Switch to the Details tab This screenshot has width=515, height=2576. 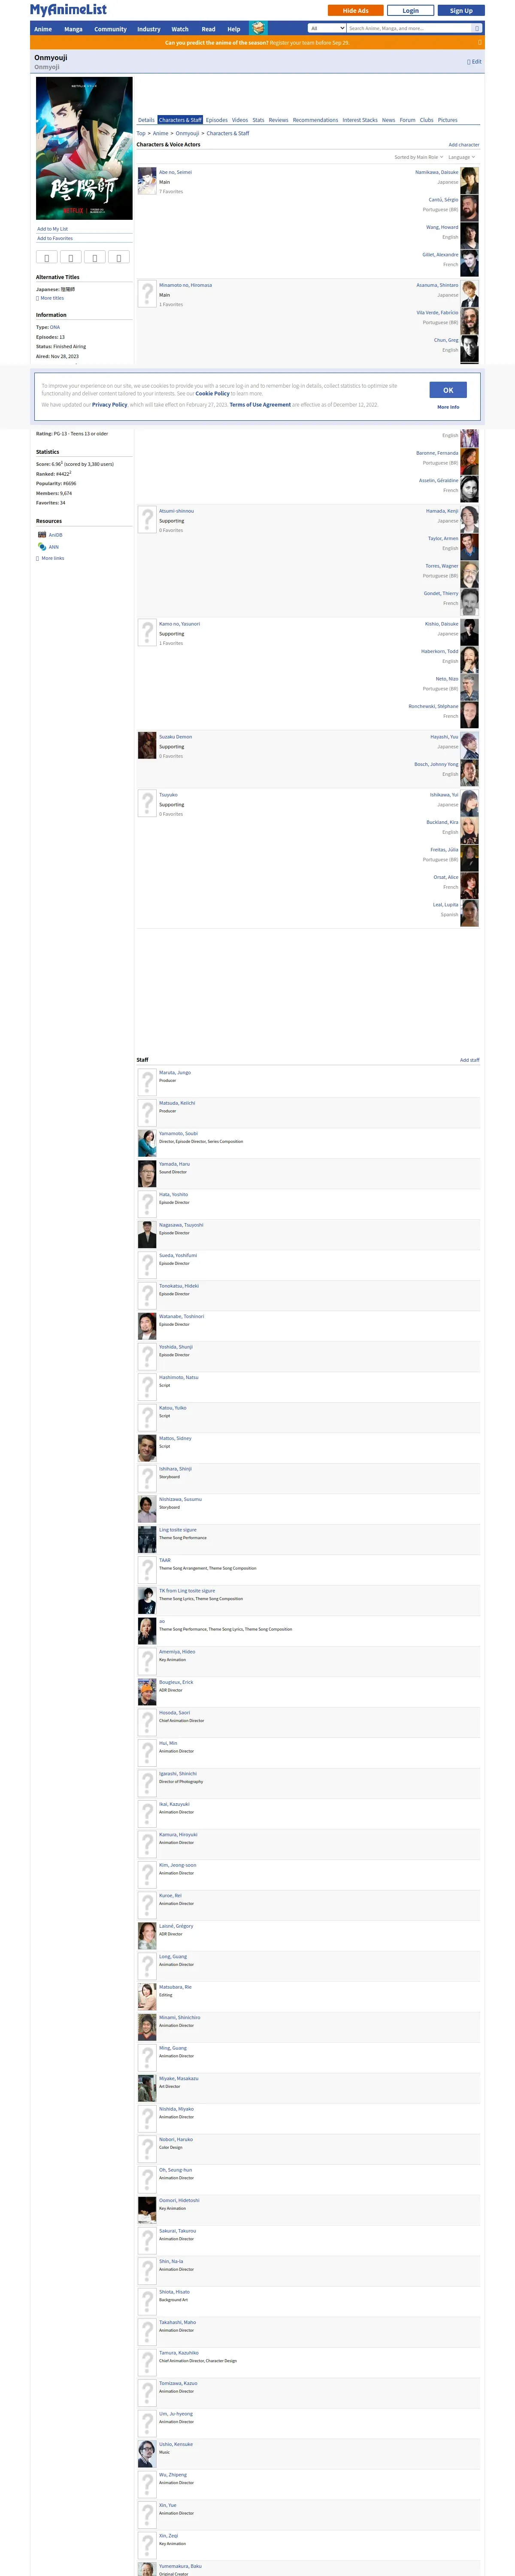click(x=146, y=120)
